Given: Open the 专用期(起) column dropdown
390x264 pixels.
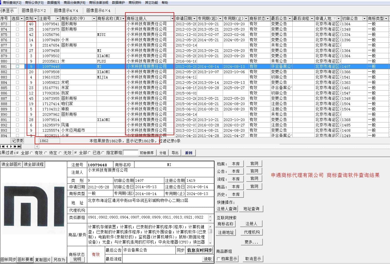Looking at the screenshot, I should tap(220, 18).
